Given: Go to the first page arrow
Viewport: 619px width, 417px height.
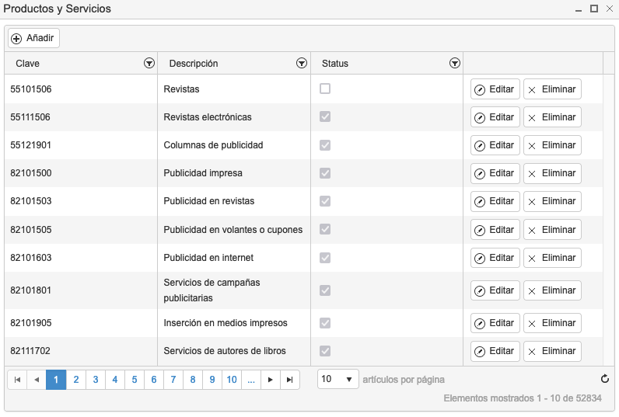Looking at the screenshot, I should click(x=17, y=380).
